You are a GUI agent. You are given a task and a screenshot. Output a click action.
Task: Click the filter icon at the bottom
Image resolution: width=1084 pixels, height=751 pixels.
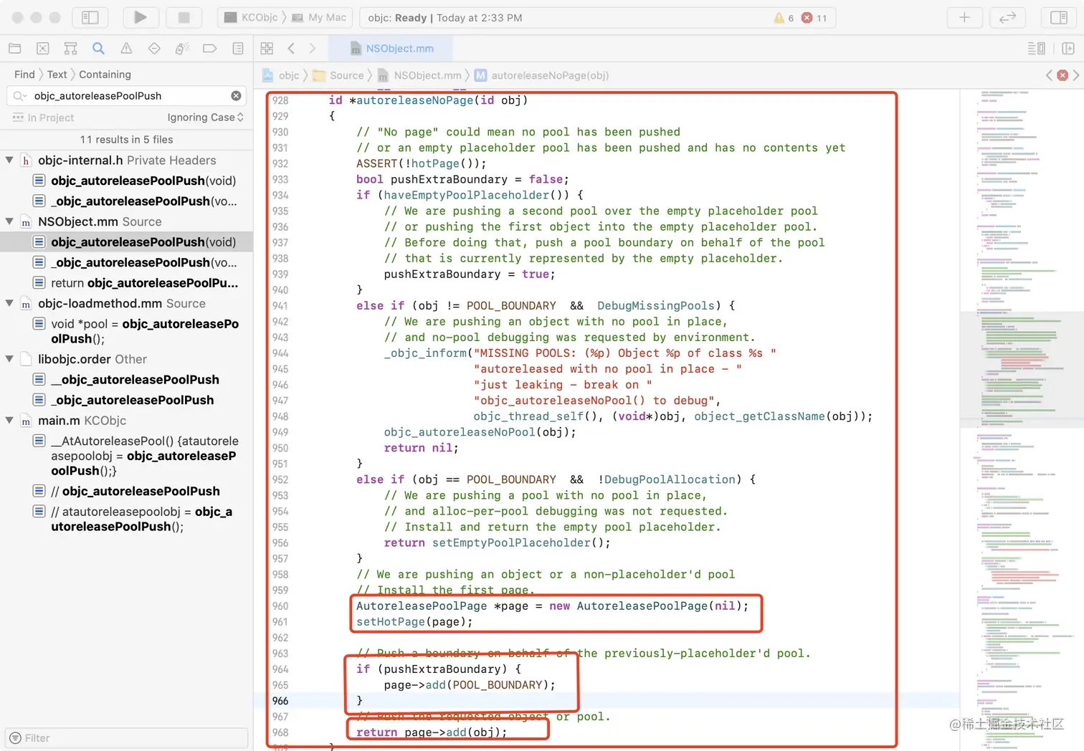pyautogui.click(x=15, y=738)
